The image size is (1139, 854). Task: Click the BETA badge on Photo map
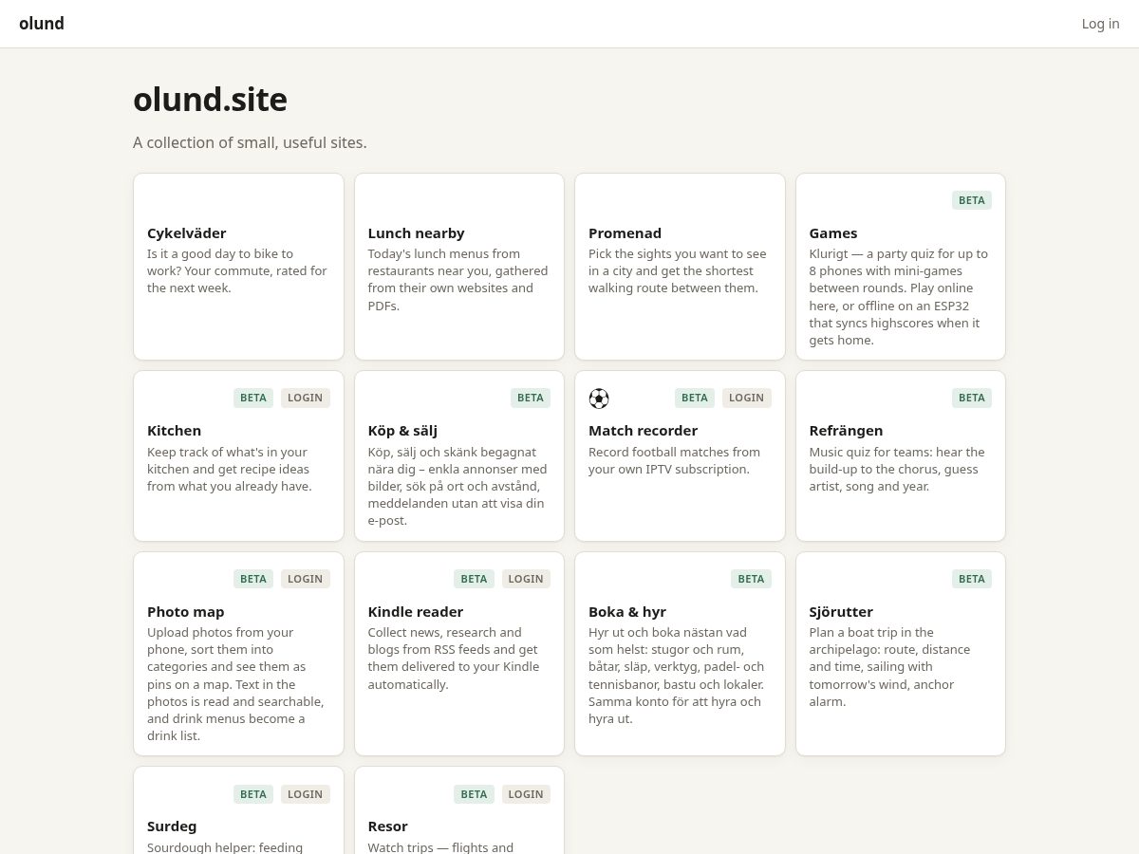tap(253, 579)
